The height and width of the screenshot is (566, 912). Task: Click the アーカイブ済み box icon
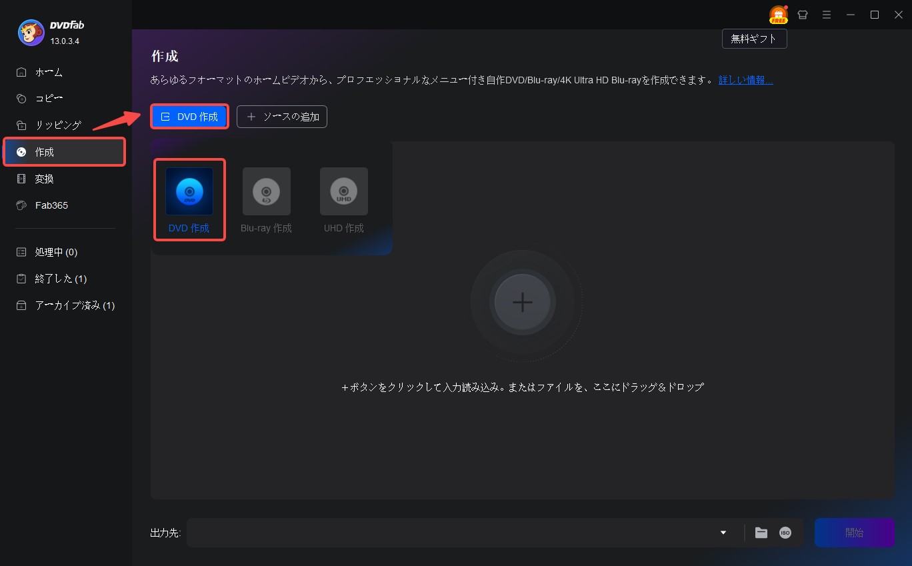pos(22,305)
